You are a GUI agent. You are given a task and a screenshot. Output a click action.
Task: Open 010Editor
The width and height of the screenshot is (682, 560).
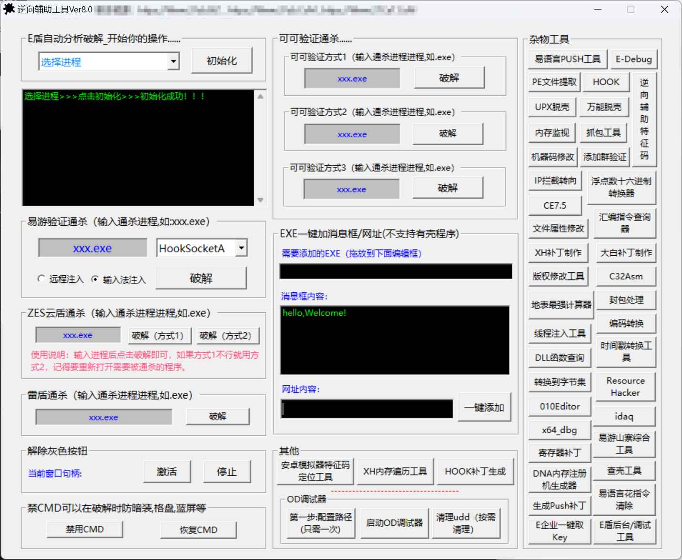coord(559,406)
